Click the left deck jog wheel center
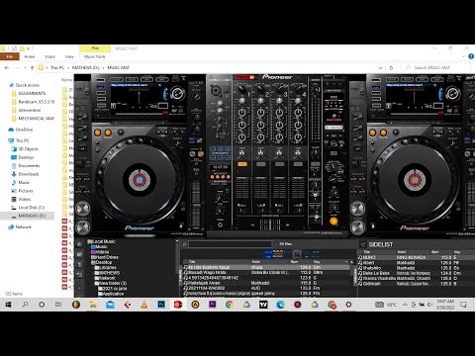 pos(140,180)
